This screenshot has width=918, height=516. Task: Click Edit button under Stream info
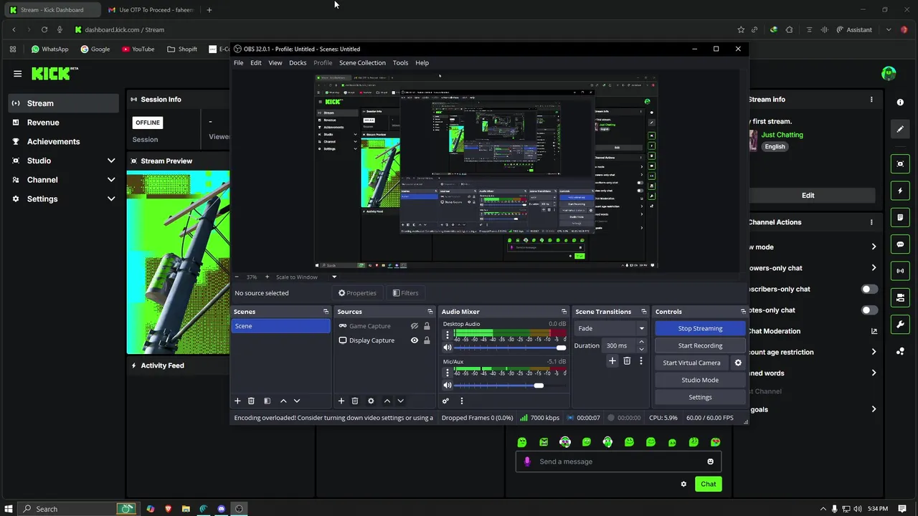[x=808, y=195]
